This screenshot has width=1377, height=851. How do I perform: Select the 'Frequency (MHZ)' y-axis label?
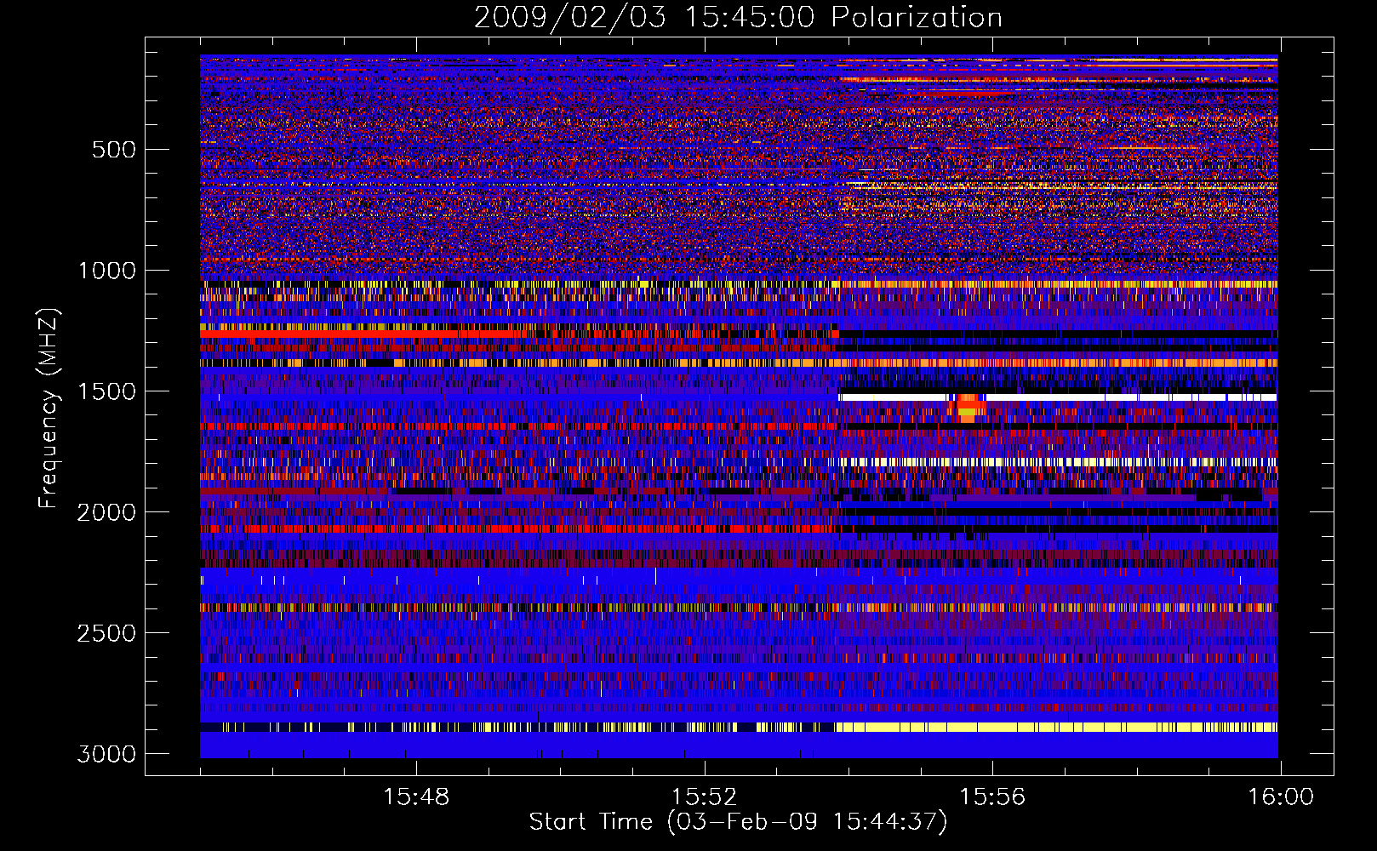[x=49, y=408]
